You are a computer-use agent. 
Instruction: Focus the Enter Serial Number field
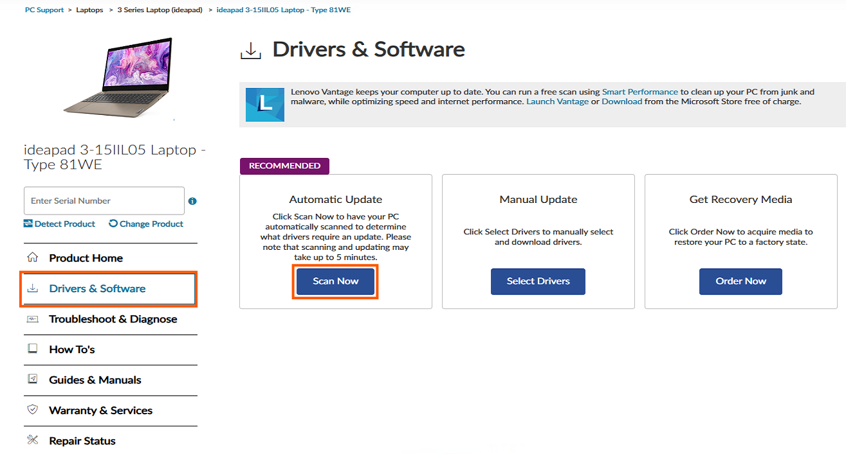point(104,201)
